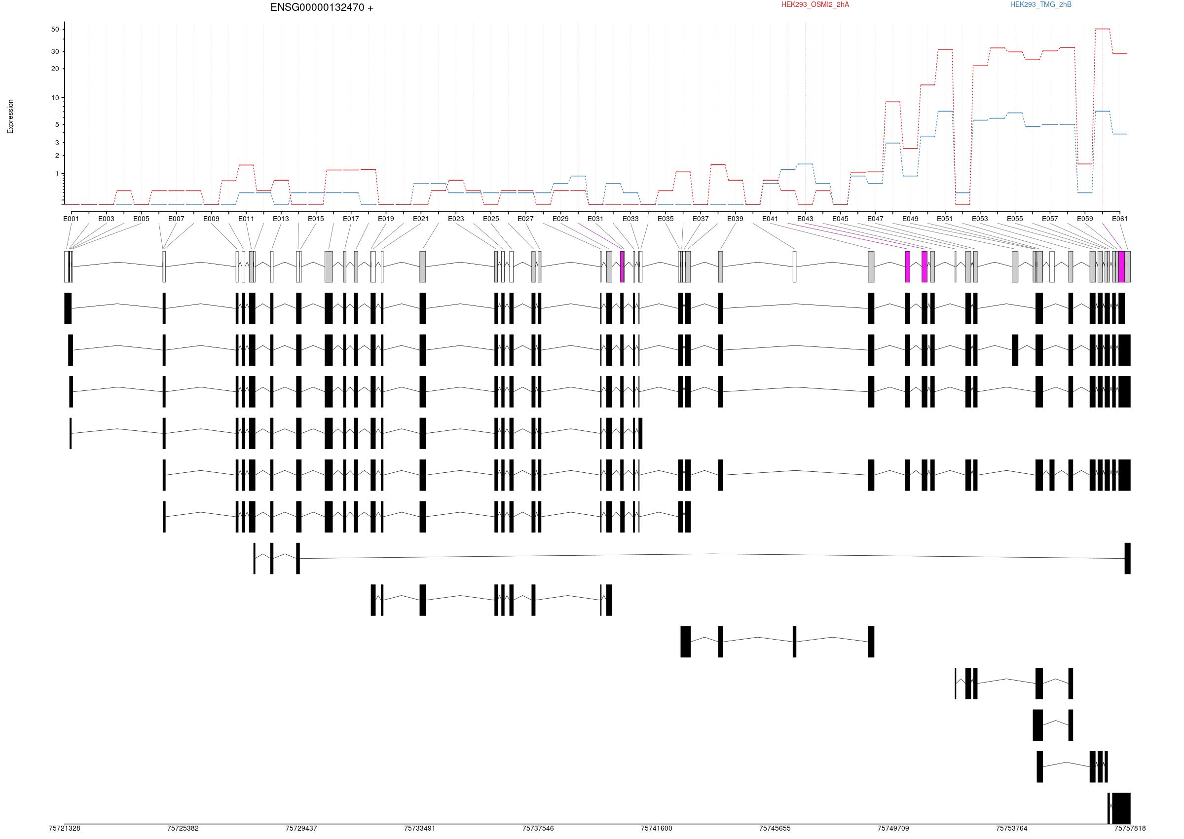Click the gene title ENSG00000132470 +
Image resolution: width=1184 pixels, height=839 pixels.
322,8
